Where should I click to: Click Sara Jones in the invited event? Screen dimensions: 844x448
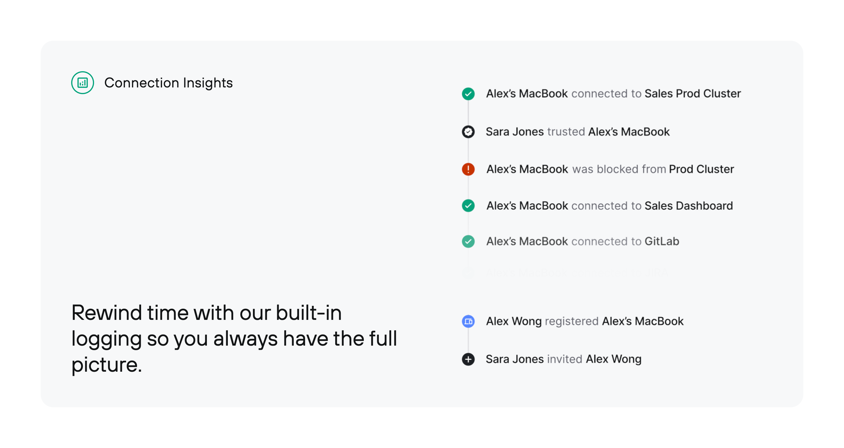514,359
